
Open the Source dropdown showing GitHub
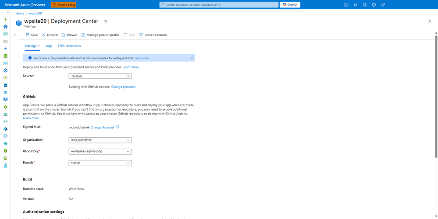(100, 76)
